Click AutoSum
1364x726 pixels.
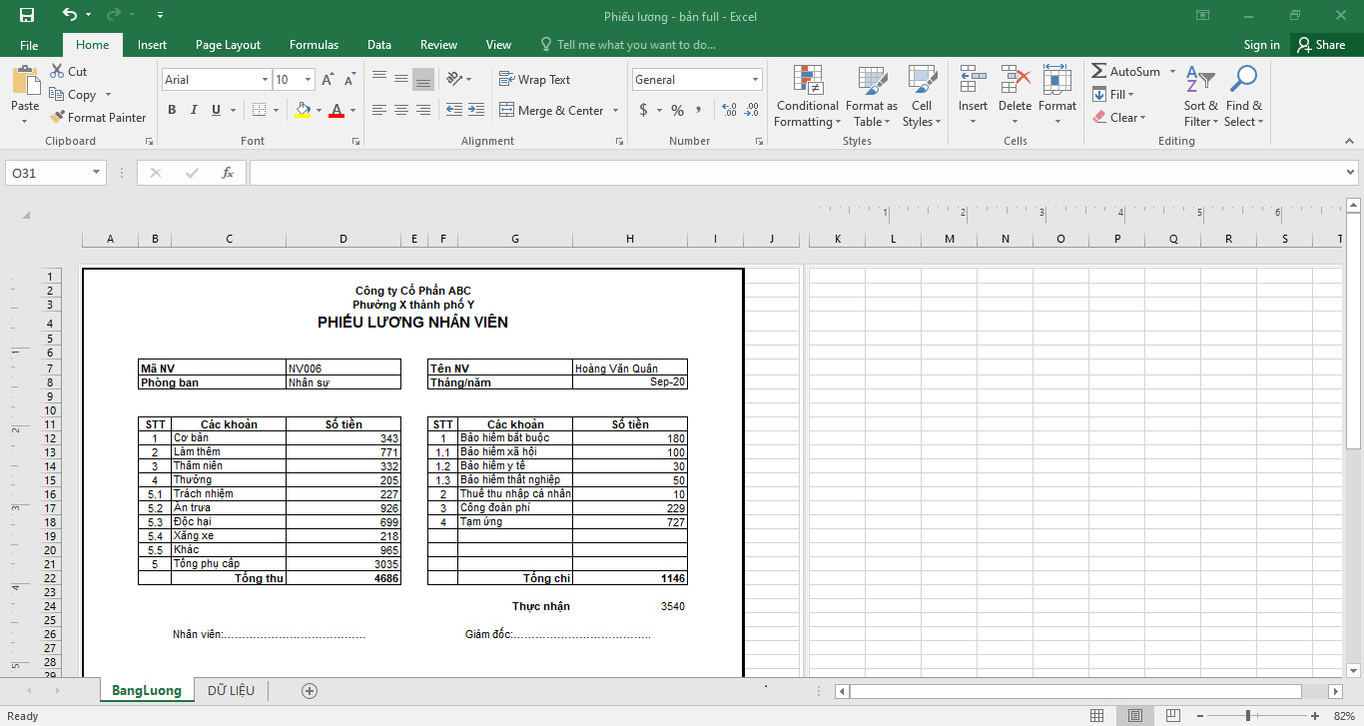1126,72
